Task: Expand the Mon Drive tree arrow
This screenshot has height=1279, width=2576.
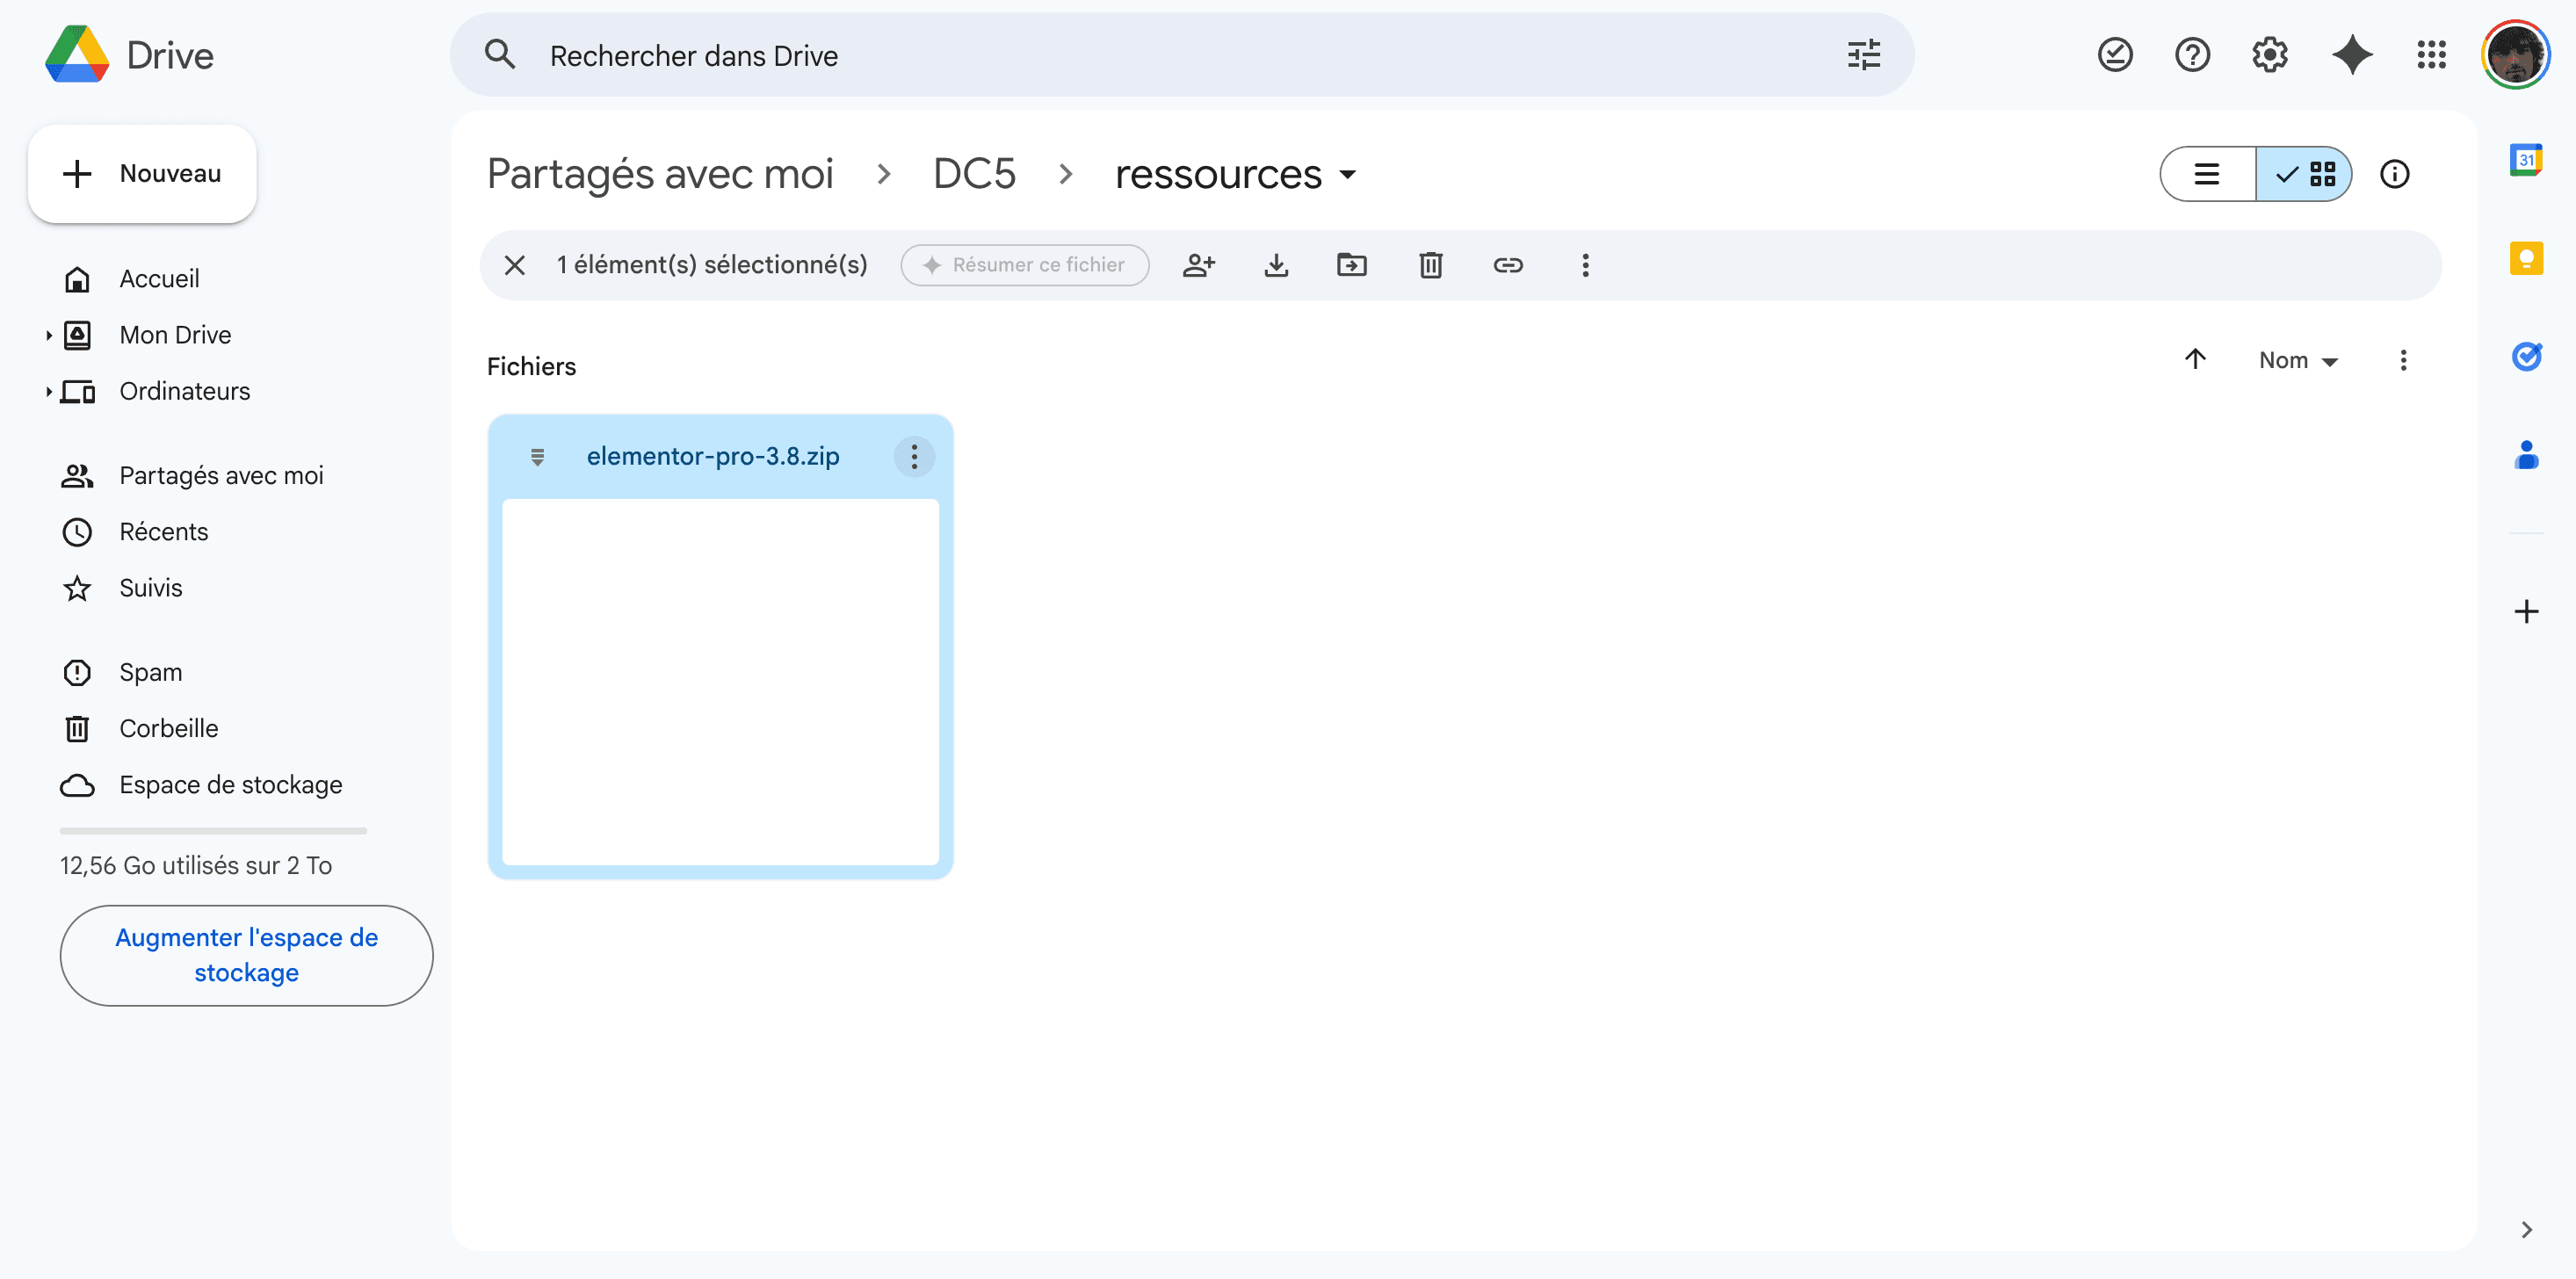Action: click(x=48, y=335)
